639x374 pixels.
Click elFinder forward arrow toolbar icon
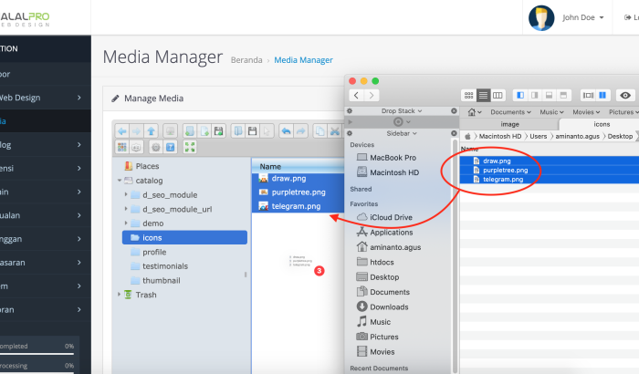click(x=137, y=131)
